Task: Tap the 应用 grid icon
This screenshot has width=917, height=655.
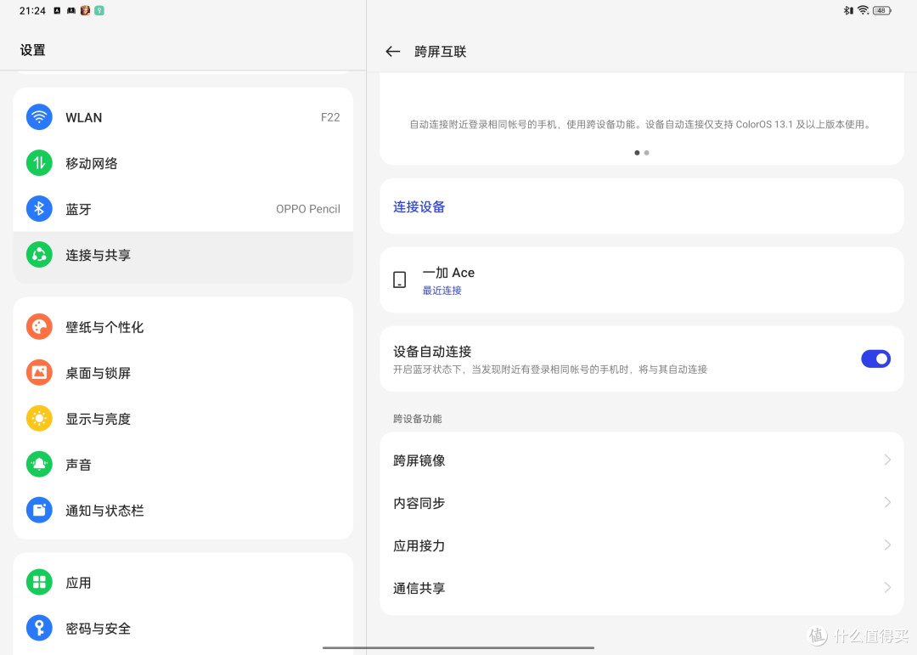Action: 39,583
